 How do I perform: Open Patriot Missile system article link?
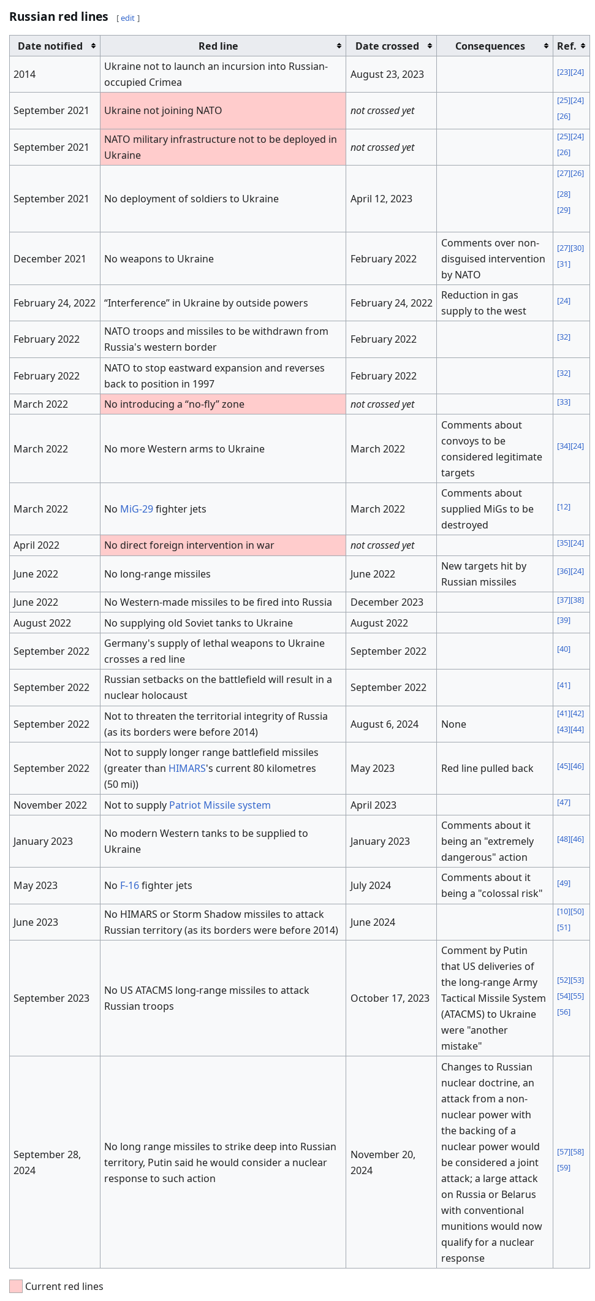pyautogui.click(x=220, y=805)
